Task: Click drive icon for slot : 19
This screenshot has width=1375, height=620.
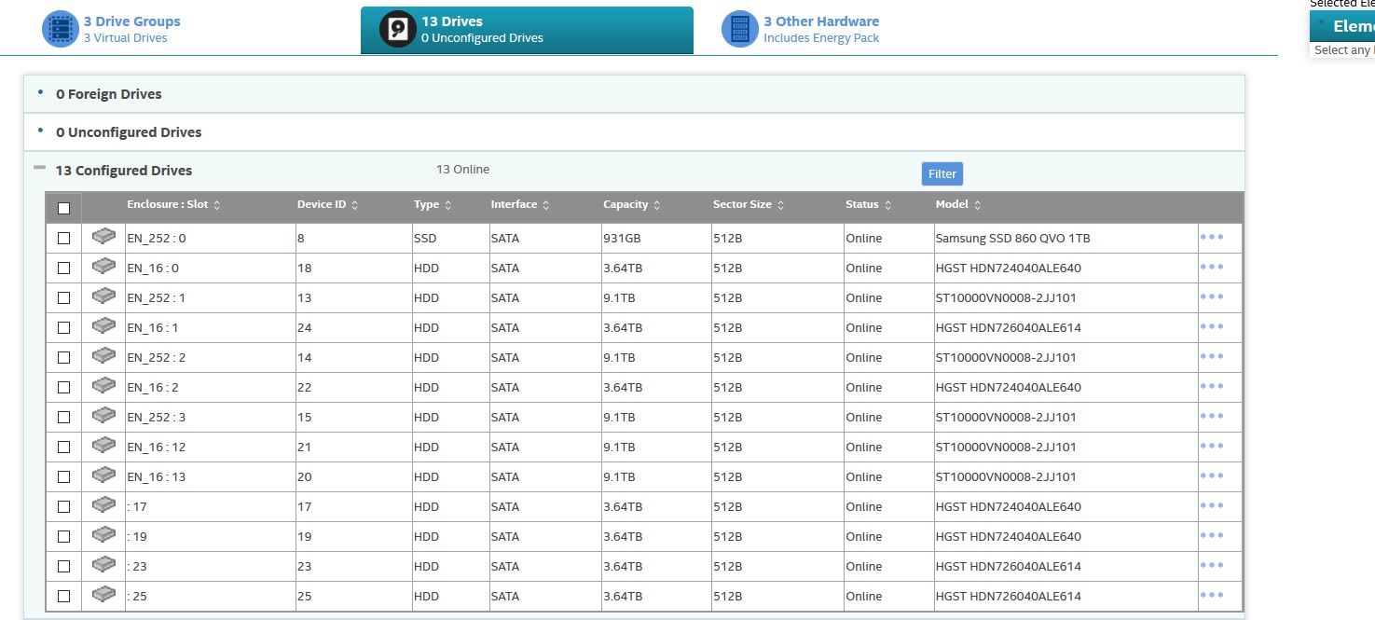Action: 103,535
